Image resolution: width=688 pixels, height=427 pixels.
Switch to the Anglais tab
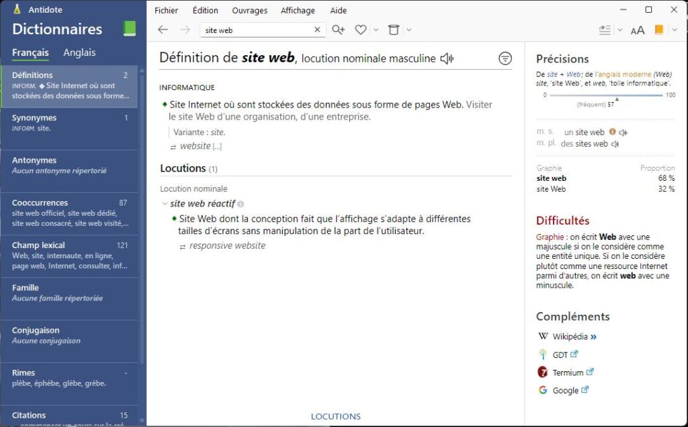click(79, 52)
